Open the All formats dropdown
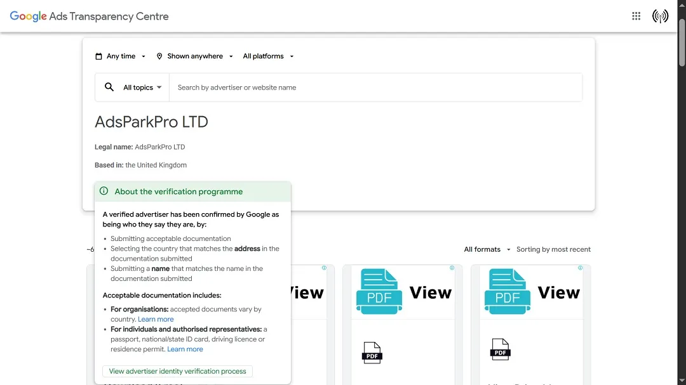 point(487,249)
